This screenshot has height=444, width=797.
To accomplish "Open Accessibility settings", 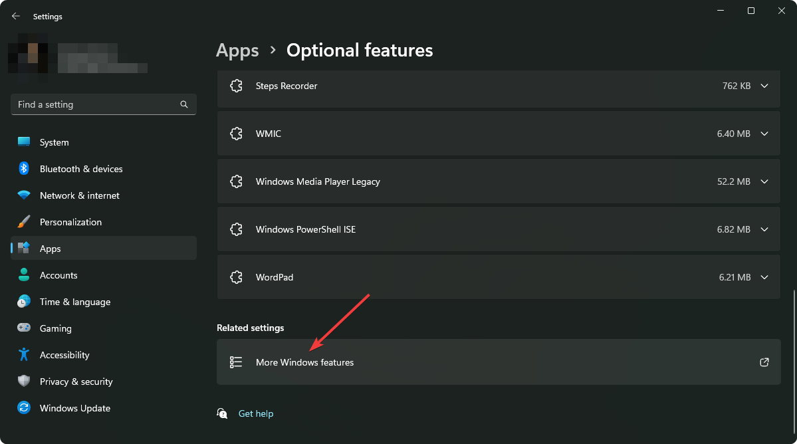I will click(104, 354).
